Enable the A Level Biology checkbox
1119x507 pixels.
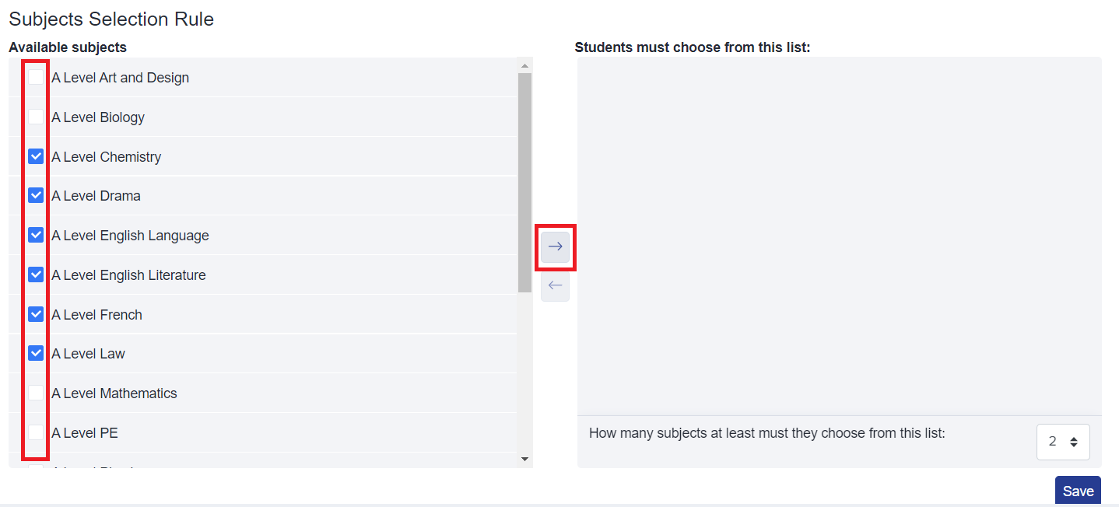(x=35, y=117)
